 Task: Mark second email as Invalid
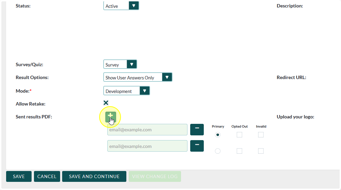click(x=261, y=151)
